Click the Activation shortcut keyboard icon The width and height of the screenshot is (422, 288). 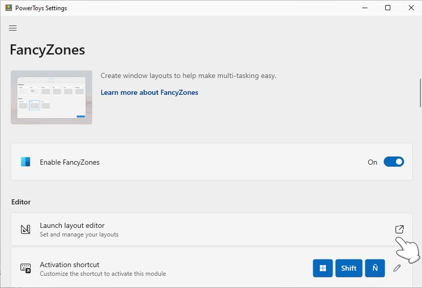(x=26, y=268)
